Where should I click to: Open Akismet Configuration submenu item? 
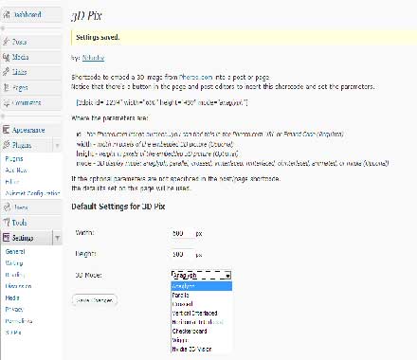[32, 193]
